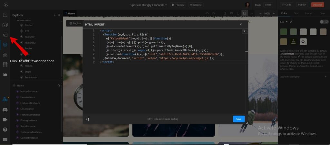The image size is (330, 145).
Task: Click the user avatar in top bar
Action: 247,5
